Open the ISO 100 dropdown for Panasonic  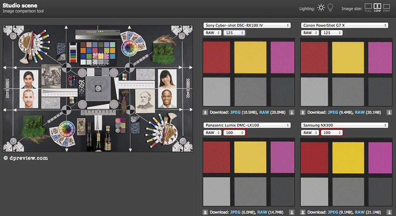(x=234, y=133)
